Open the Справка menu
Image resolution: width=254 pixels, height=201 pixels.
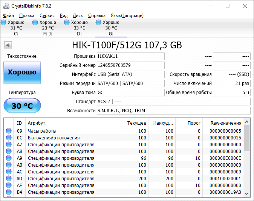tap(97, 15)
